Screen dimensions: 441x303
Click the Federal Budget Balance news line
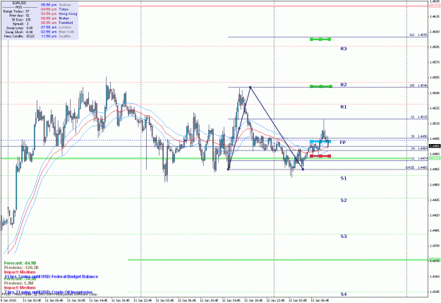tap(52, 277)
